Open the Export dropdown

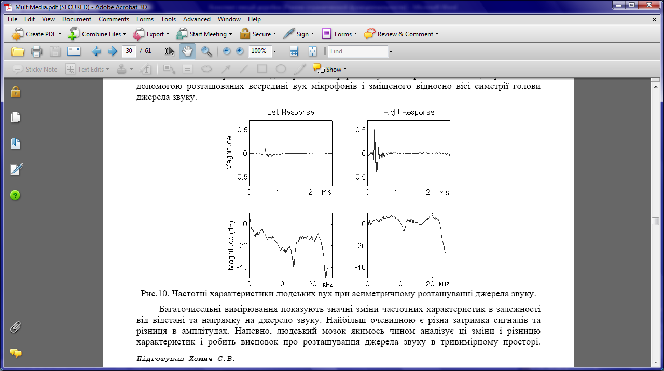tap(151, 34)
